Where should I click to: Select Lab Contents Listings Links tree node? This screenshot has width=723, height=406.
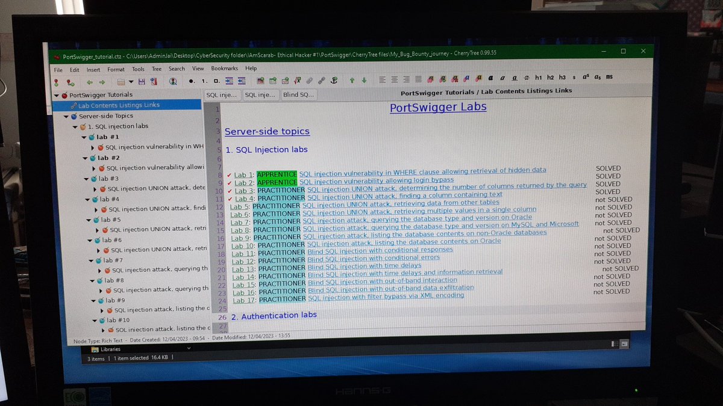click(x=127, y=105)
